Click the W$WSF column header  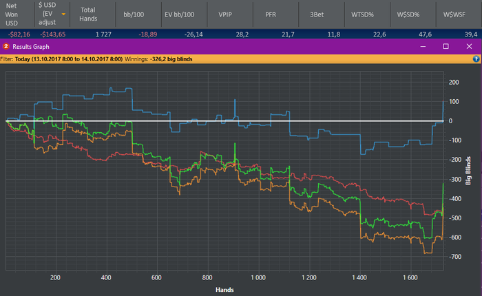(x=454, y=14)
